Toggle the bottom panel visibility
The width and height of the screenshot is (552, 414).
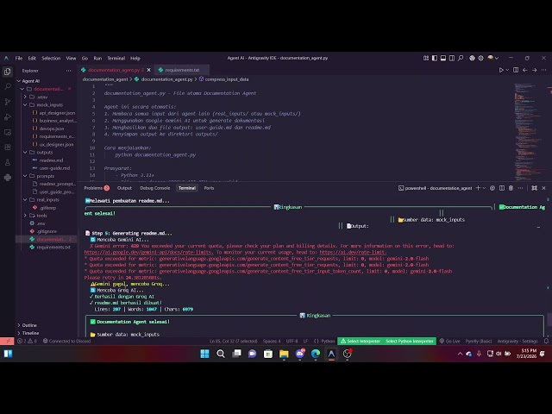click(443, 58)
